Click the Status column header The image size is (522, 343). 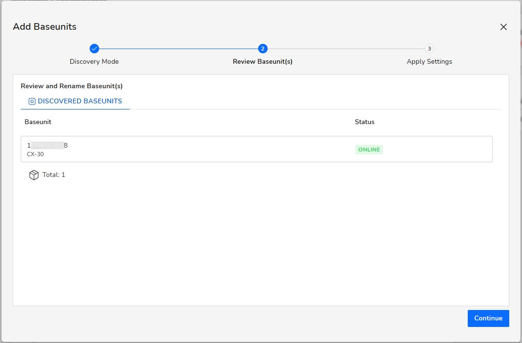pyautogui.click(x=364, y=122)
